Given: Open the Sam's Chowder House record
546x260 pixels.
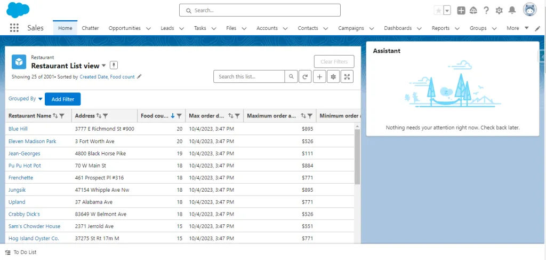Looking at the screenshot, I should coord(35,226).
